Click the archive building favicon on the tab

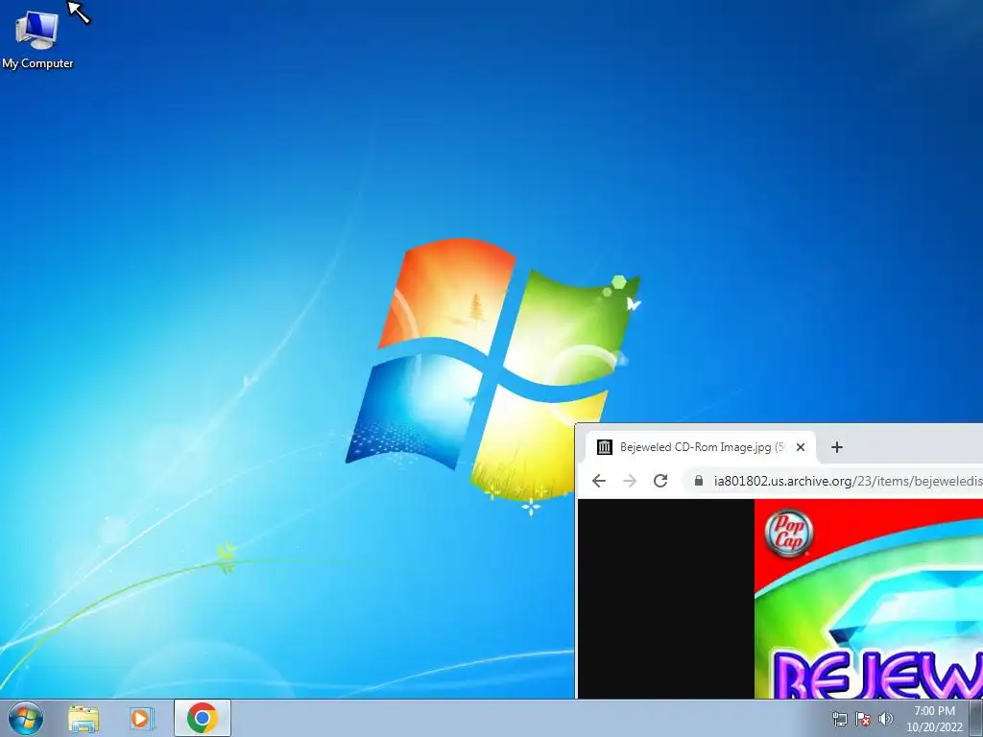click(x=605, y=447)
